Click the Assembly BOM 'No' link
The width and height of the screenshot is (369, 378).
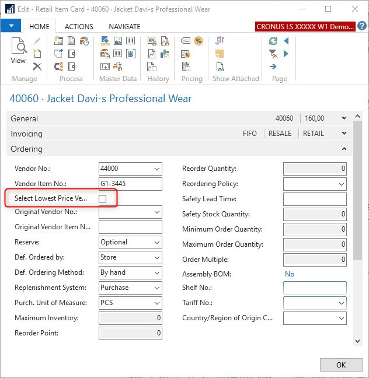coord(290,274)
